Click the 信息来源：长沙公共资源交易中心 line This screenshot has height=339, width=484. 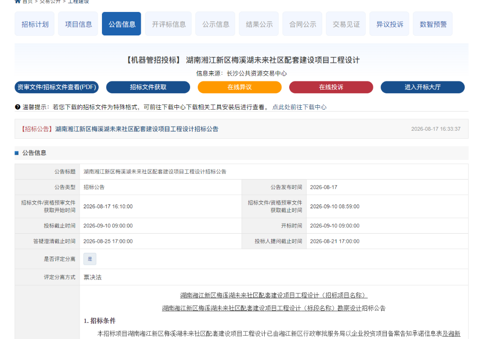click(x=241, y=73)
